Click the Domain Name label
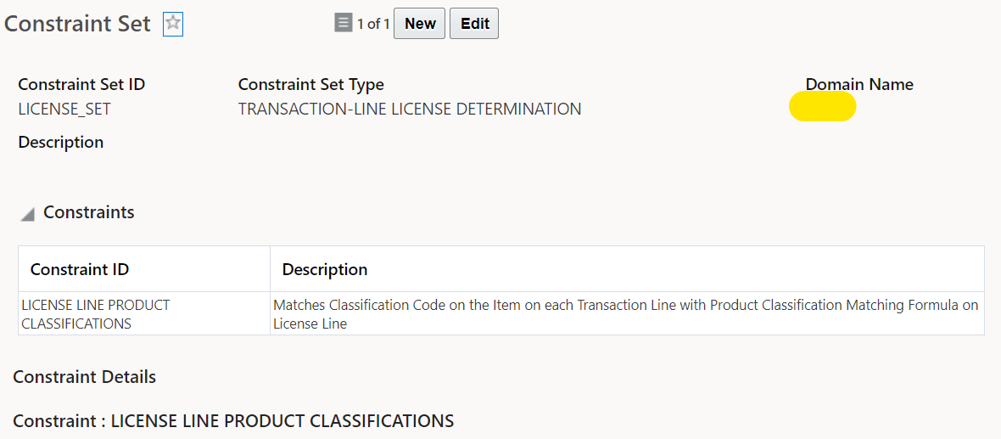 pos(859,84)
